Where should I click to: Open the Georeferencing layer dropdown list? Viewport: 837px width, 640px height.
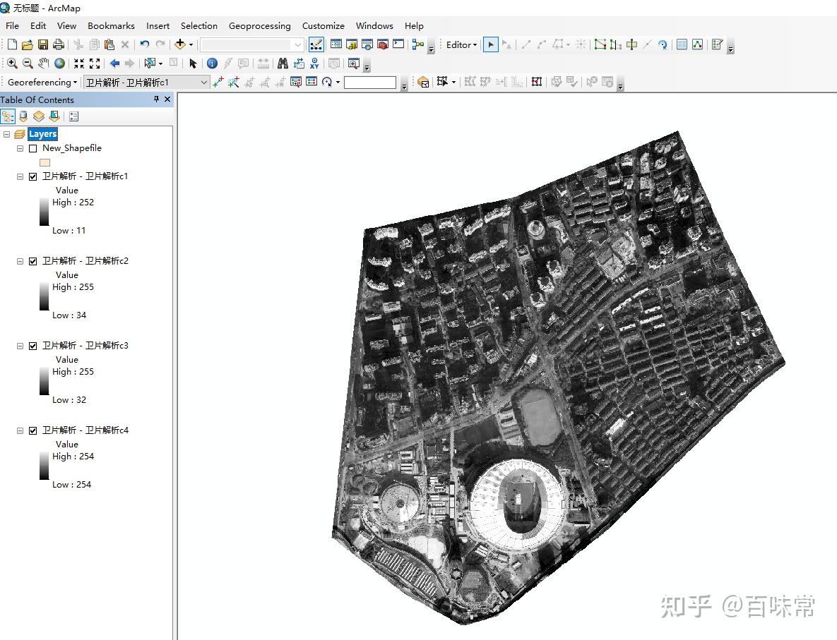pos(204,83)
